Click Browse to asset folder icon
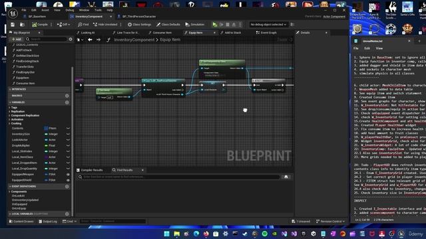Image resolution: width=426 pixels, height=239 pixels. [x=22, y=25]
